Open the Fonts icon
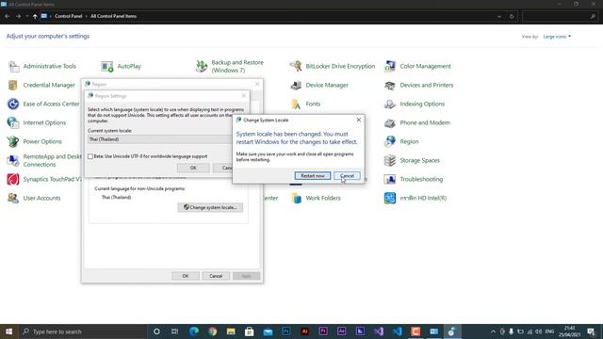Screen dimensions: 603x339 (296, 104)
